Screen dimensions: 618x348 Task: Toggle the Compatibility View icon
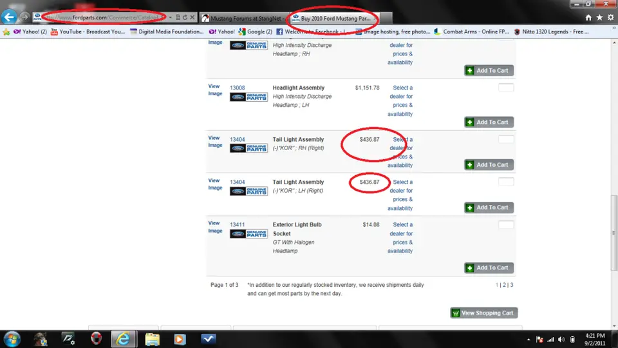(x=178, y=17)
